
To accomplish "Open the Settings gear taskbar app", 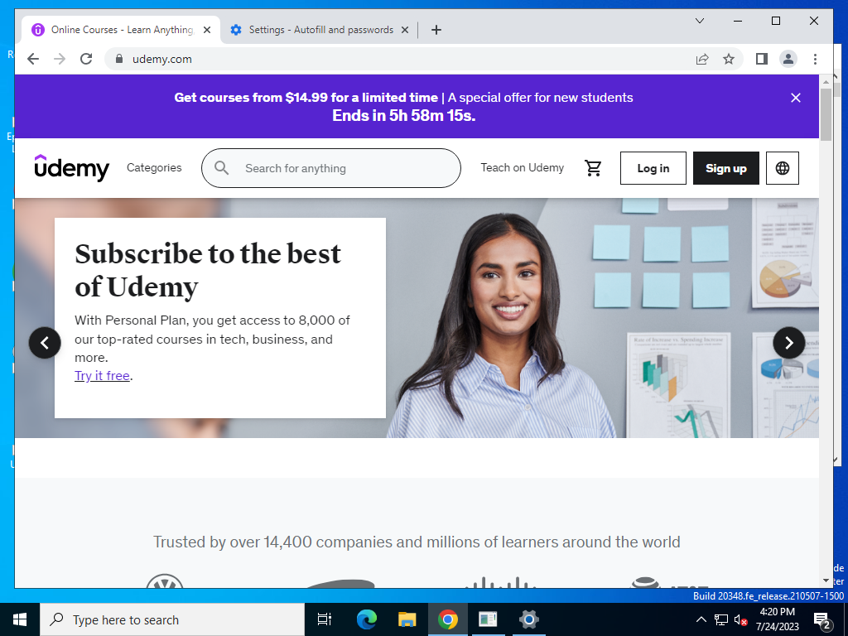I will pyautogui.click(x=528, y=619).
